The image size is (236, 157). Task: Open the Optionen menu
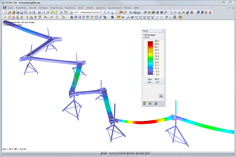point(101,8)
